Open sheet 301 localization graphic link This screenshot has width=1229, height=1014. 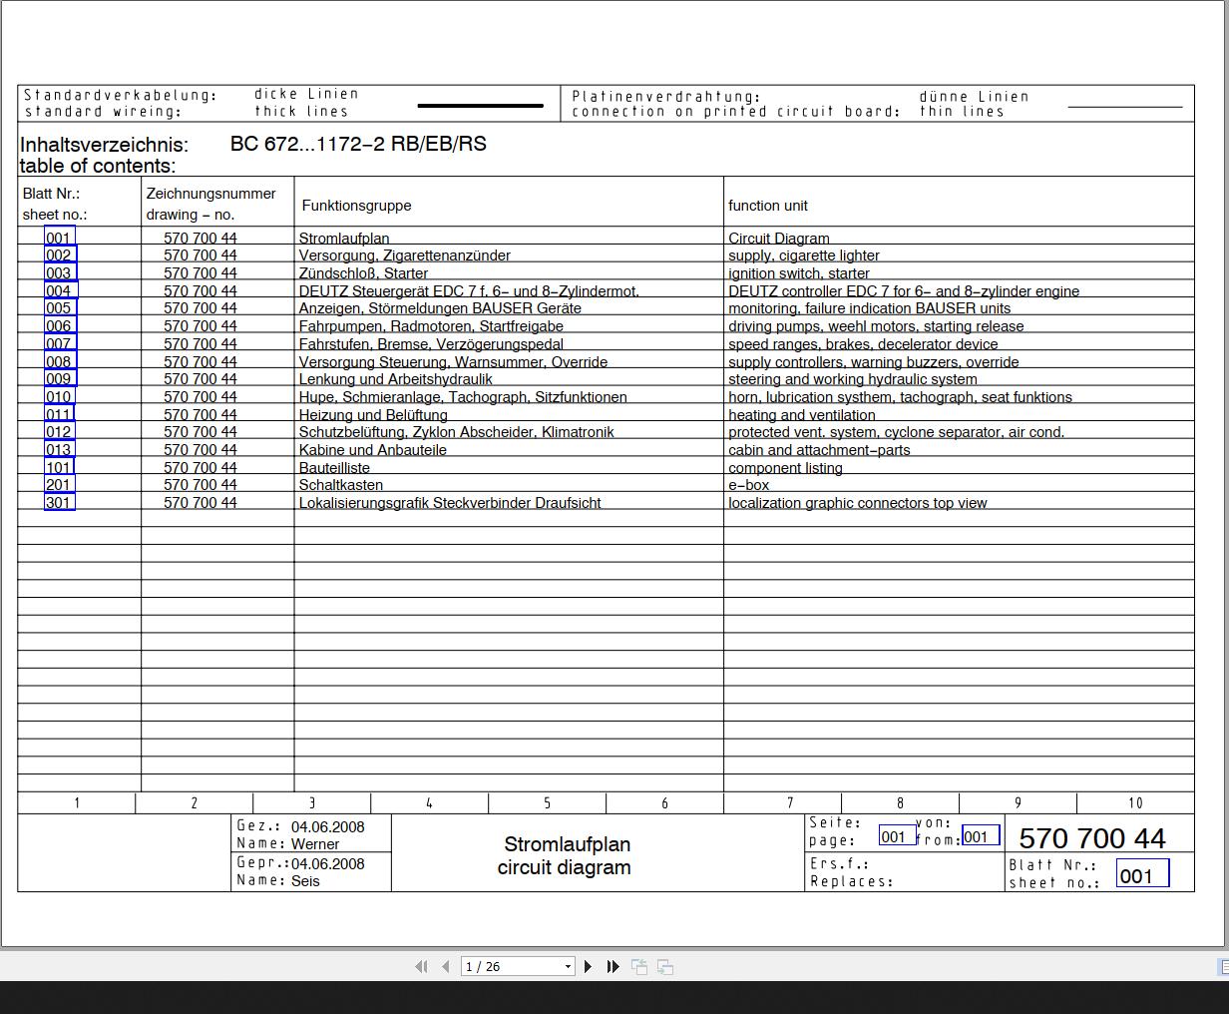[x=60, y=503]
